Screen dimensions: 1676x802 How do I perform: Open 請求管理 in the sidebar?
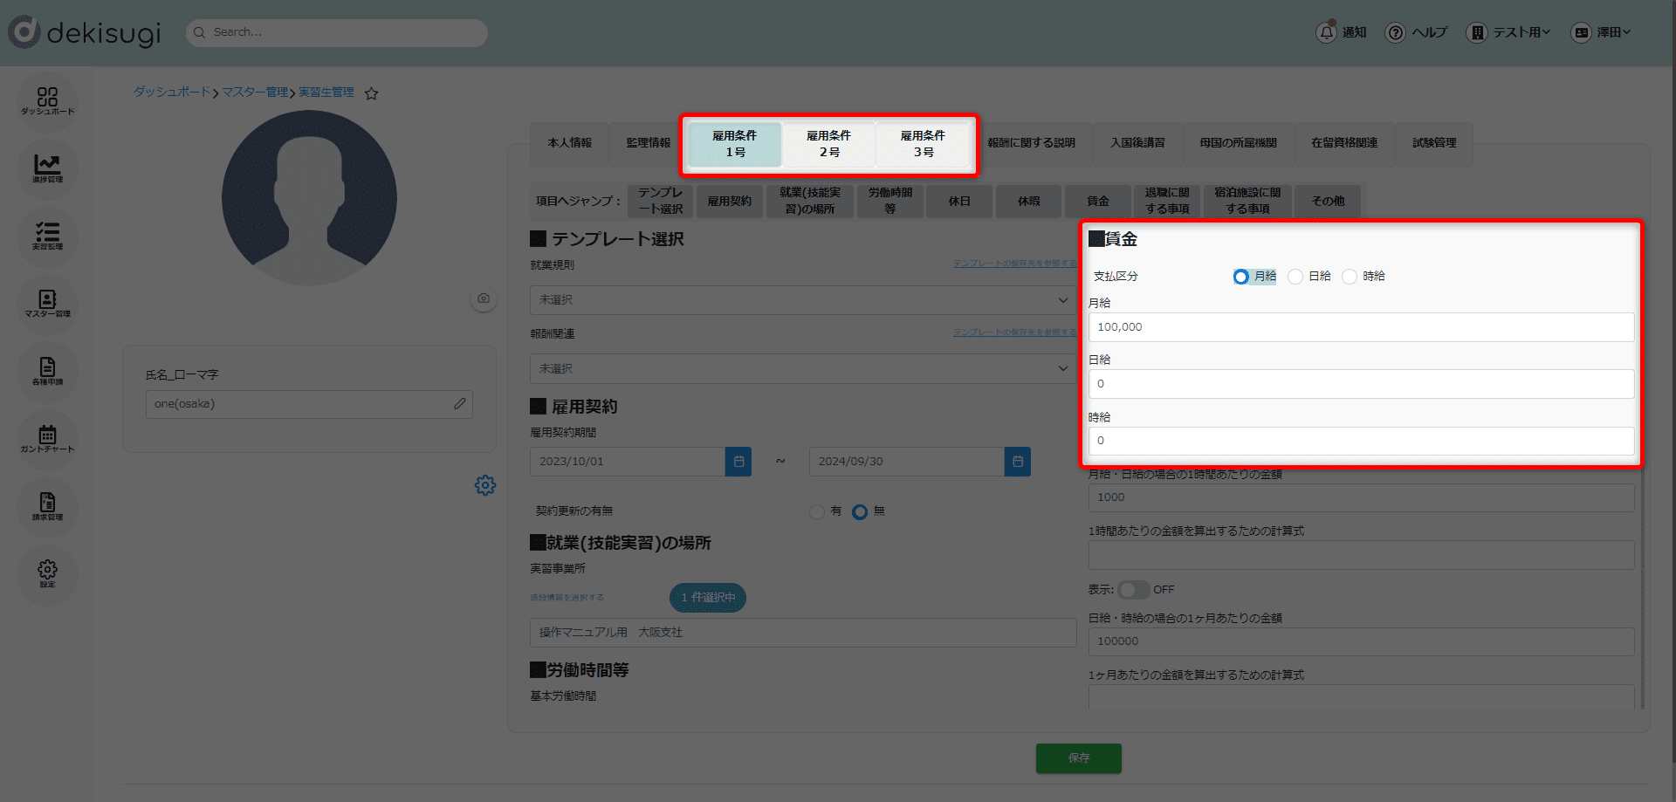pyautogui.click(x=47, y=506)
